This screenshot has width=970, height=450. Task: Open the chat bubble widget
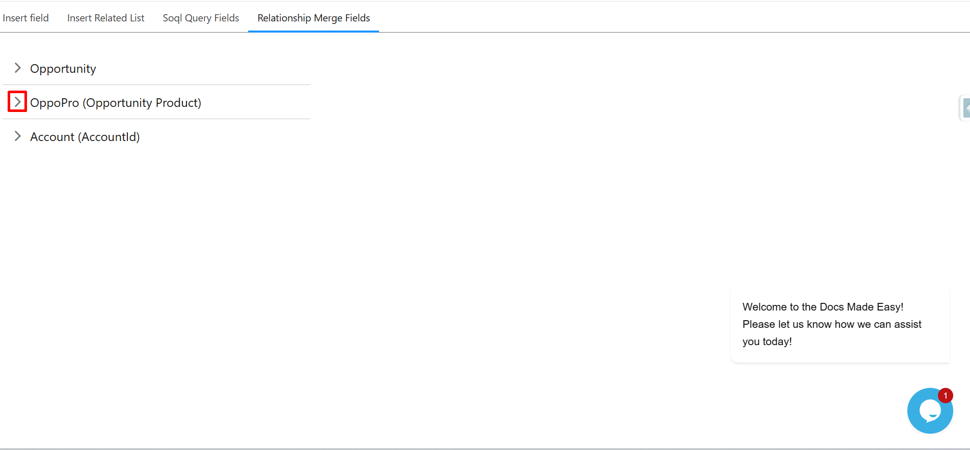point(929,411)
